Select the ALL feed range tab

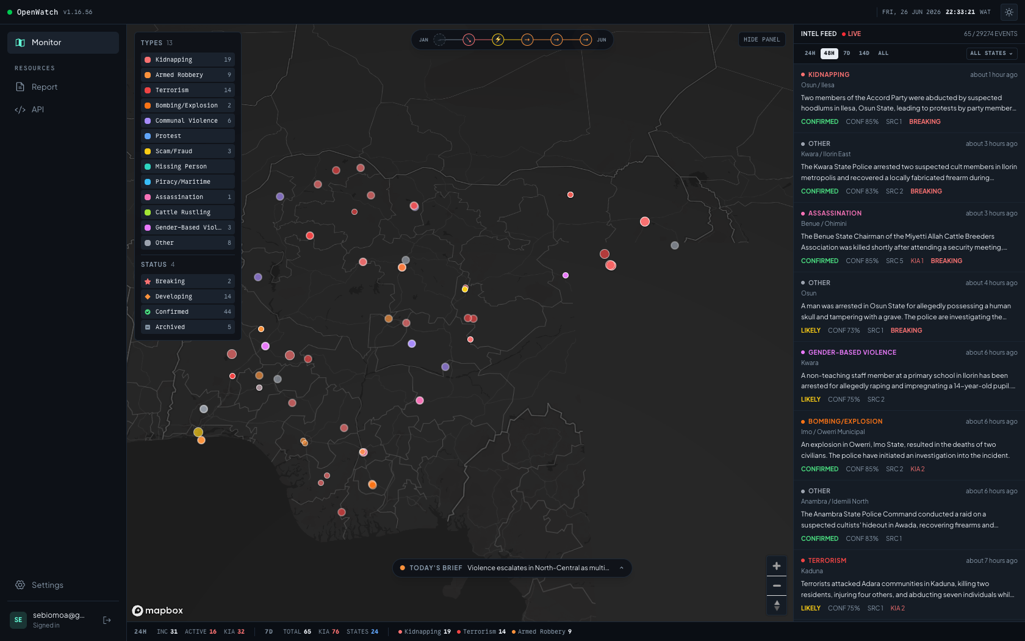pyautogui.click(x=883, y=53)
